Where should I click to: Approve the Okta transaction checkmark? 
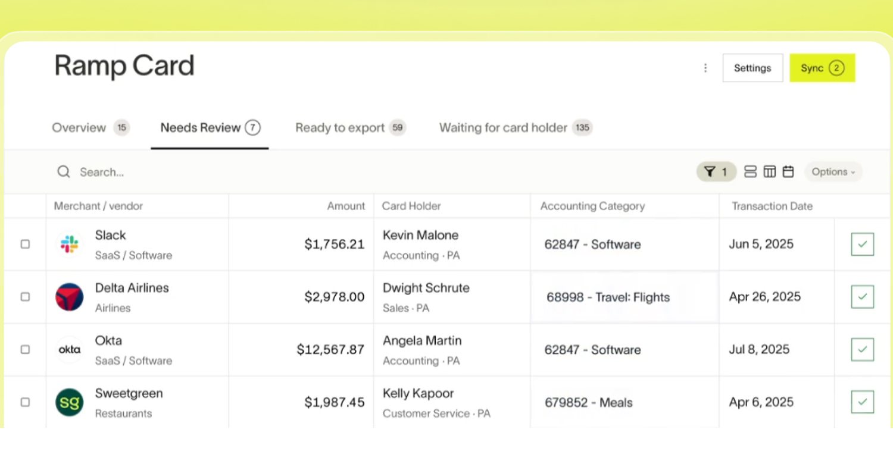(x=862, y=350)
